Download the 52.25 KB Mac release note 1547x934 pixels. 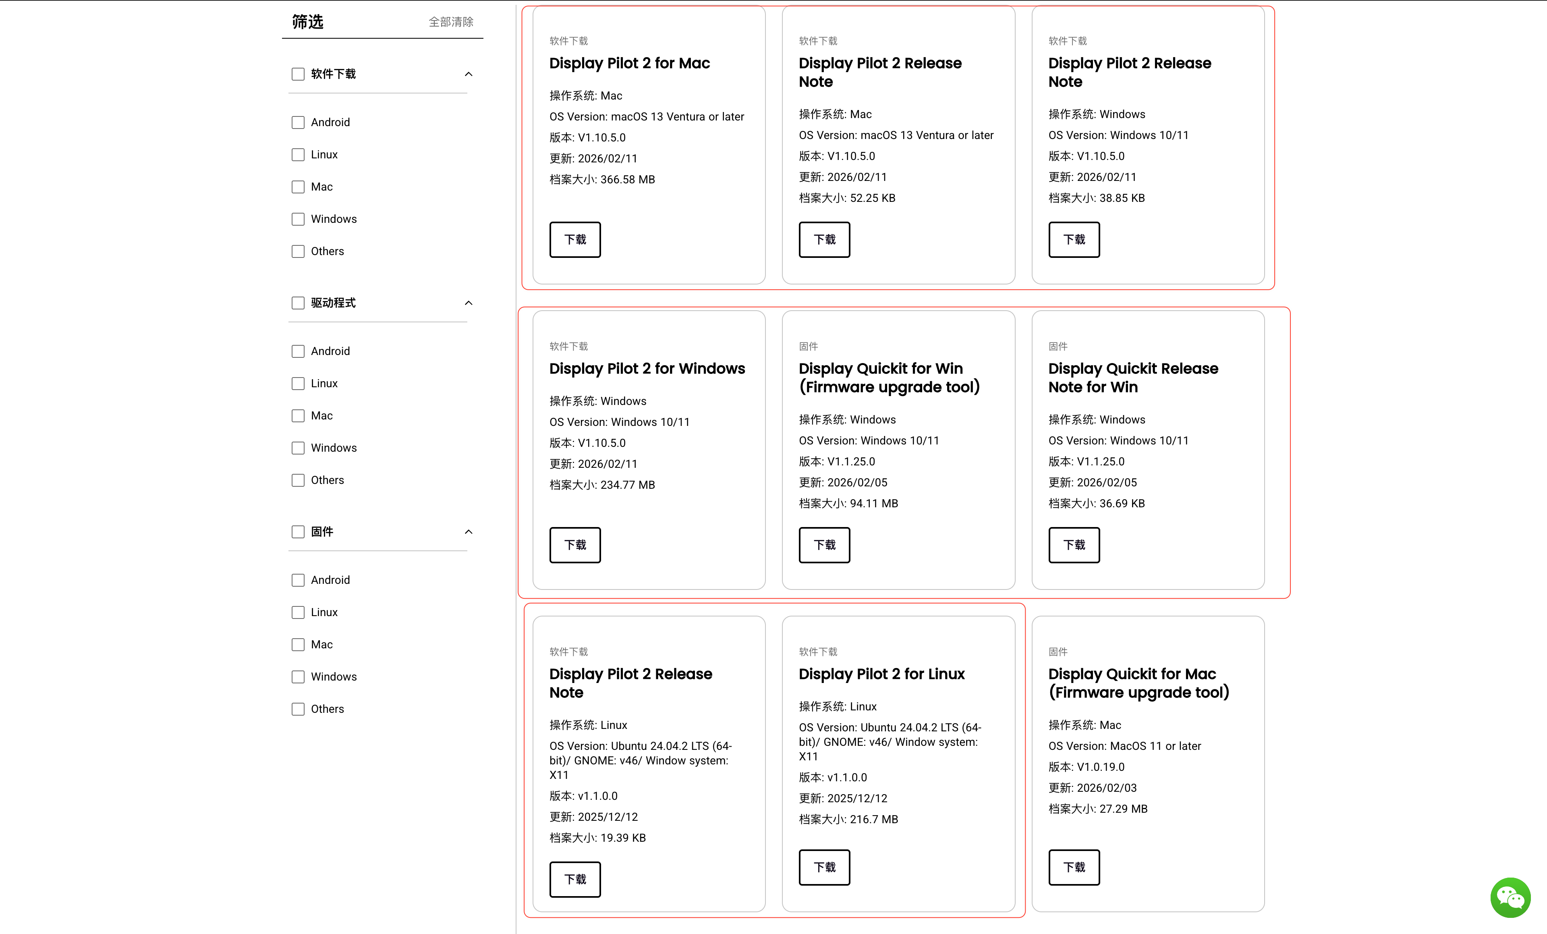pos(824,239)
